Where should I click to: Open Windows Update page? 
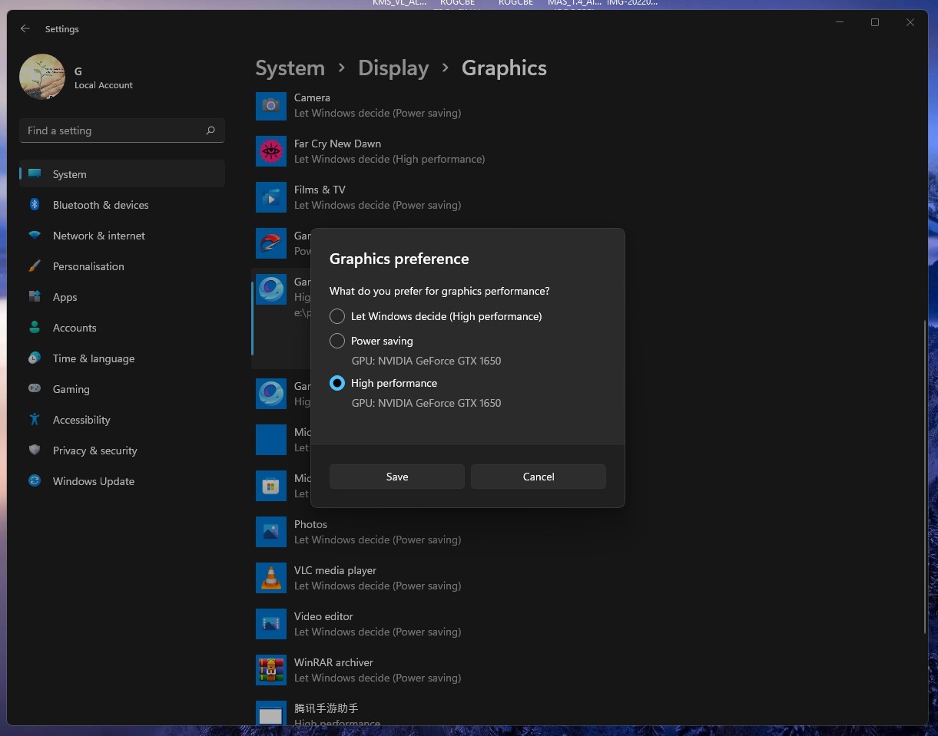tap(122, 481)
